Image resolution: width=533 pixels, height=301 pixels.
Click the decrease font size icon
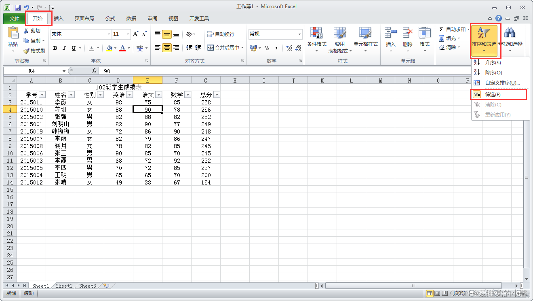point(144,34)
